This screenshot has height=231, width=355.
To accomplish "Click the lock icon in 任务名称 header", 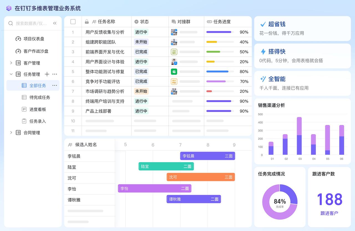I will pos(87,22).
